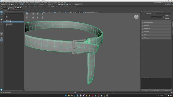173x97 pixels.
Task: Open Windows Start menu
Action: [x=66, y=95]
